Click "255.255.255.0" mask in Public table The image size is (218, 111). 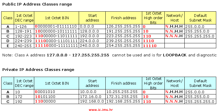(200, 36)
